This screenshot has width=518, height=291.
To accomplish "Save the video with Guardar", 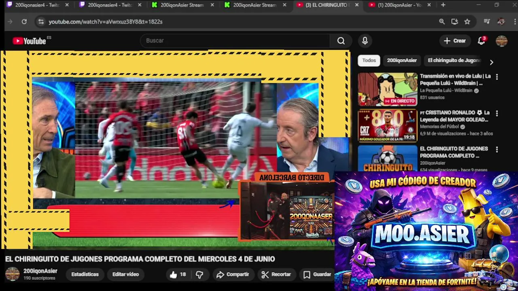I will (x=317, y=274).
